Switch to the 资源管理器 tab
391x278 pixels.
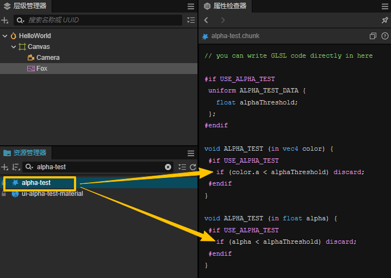tap(26, 153)
